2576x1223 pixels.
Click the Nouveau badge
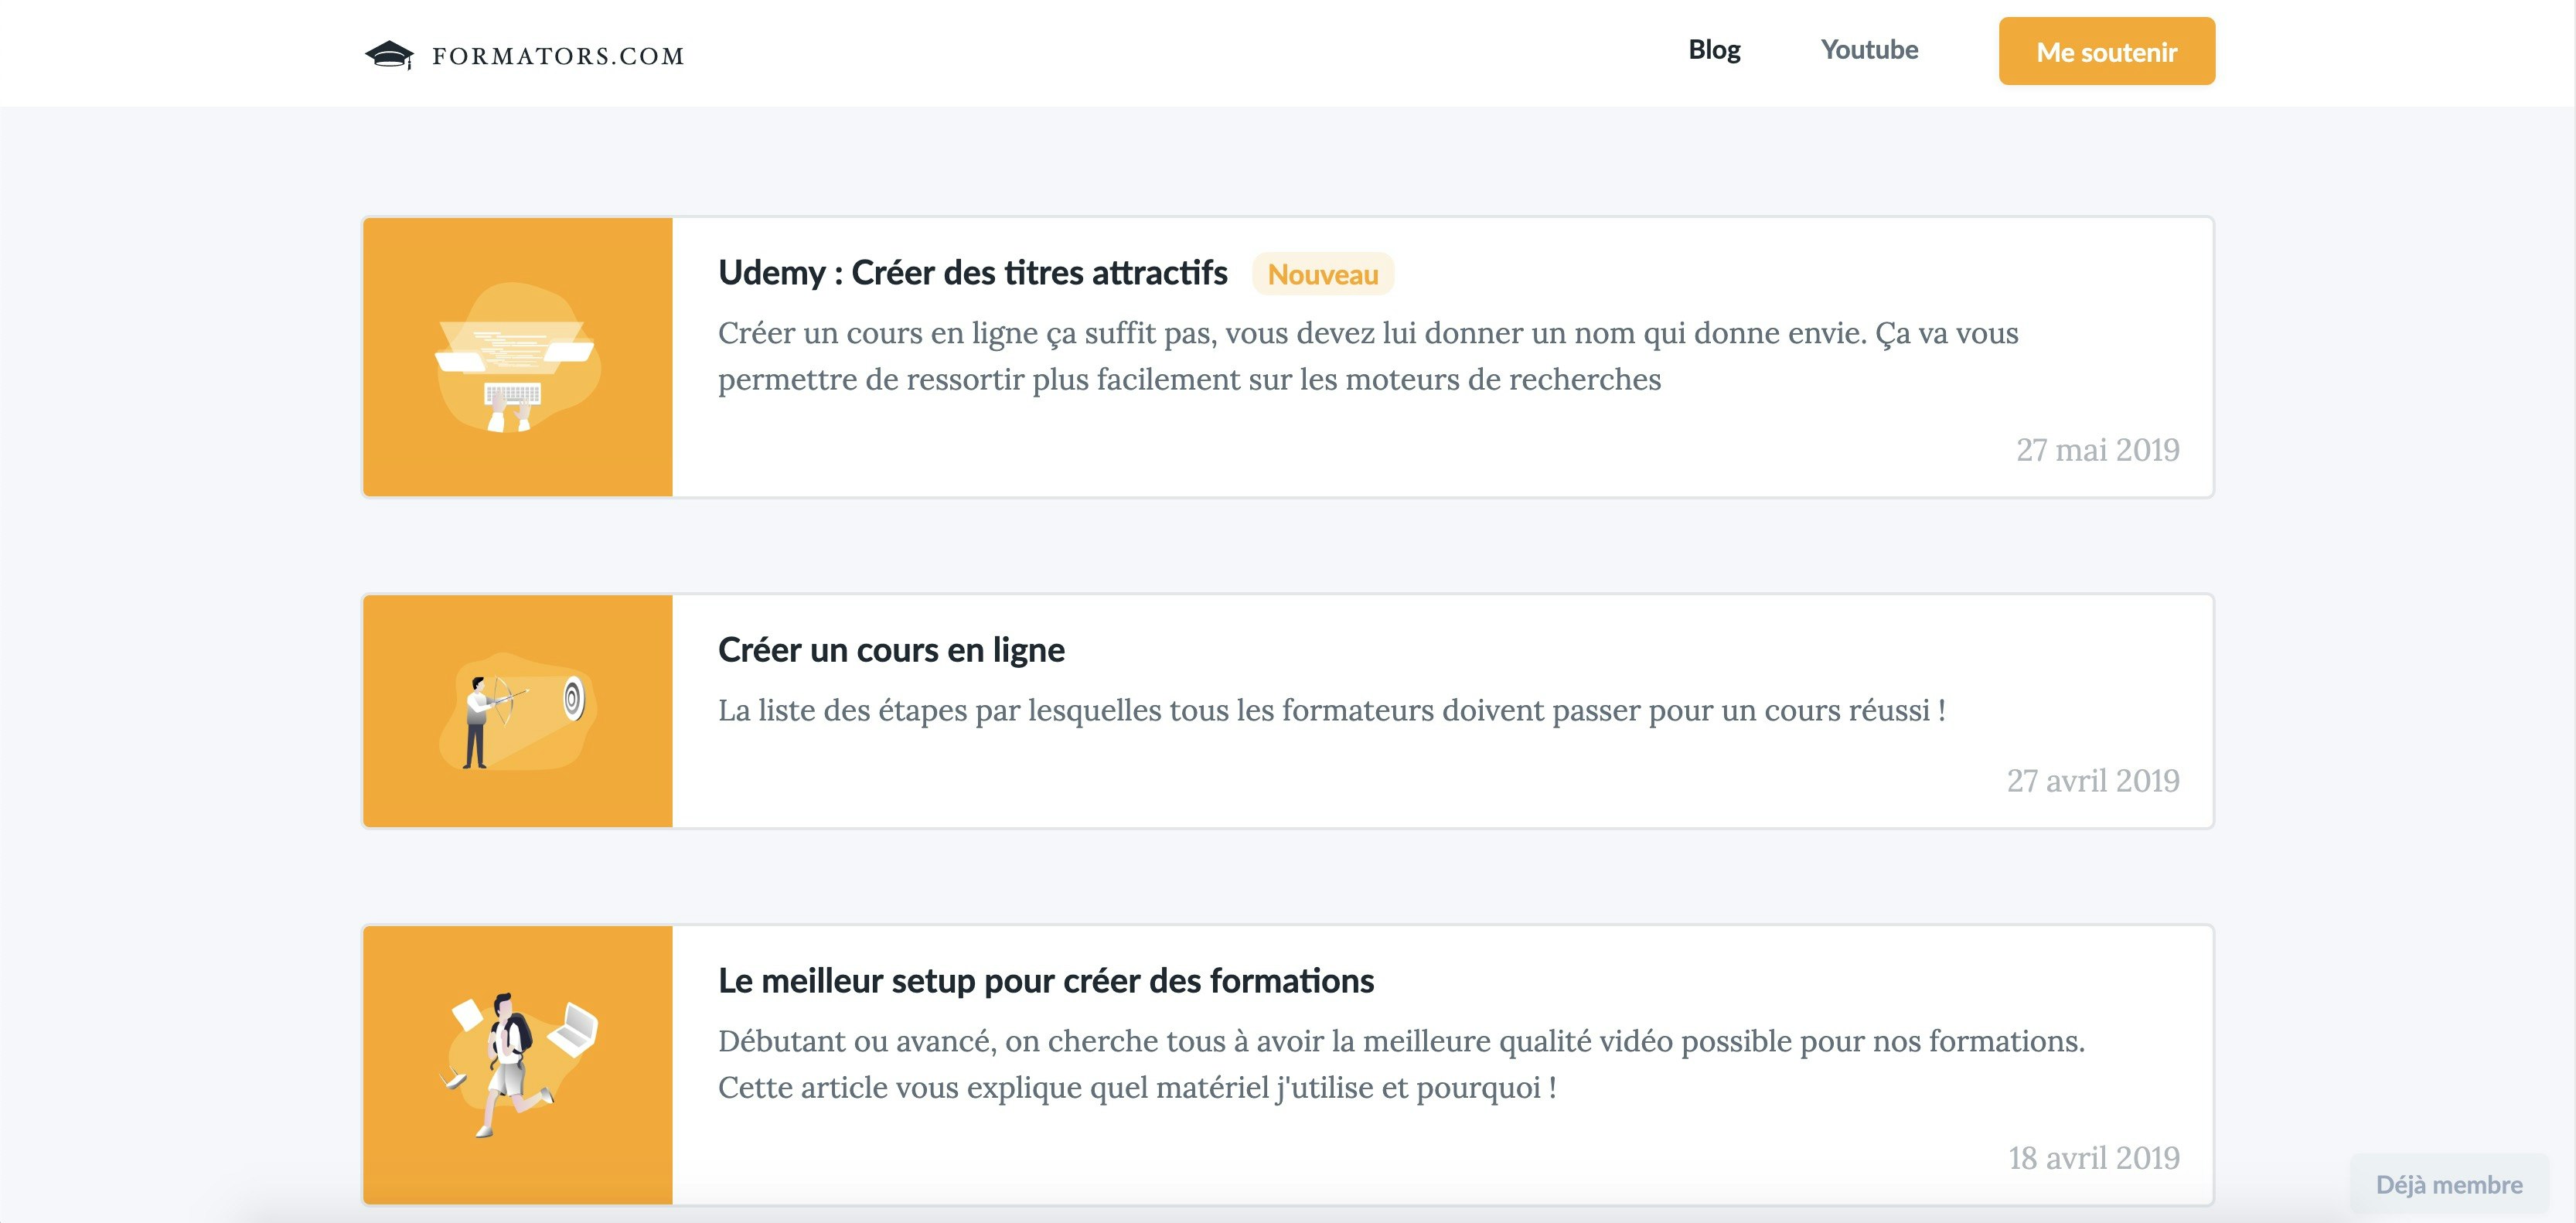(x=1322, y=274)
